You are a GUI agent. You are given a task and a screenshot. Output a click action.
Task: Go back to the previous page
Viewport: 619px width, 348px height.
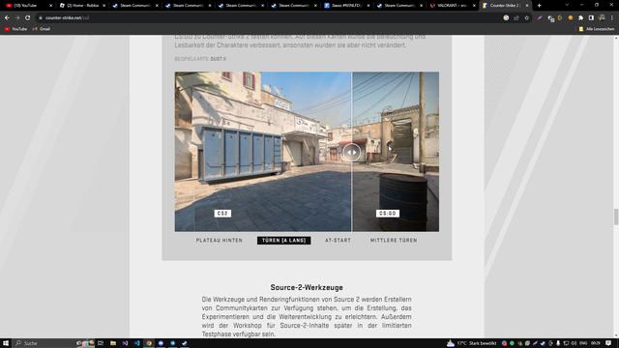(7, 17)
